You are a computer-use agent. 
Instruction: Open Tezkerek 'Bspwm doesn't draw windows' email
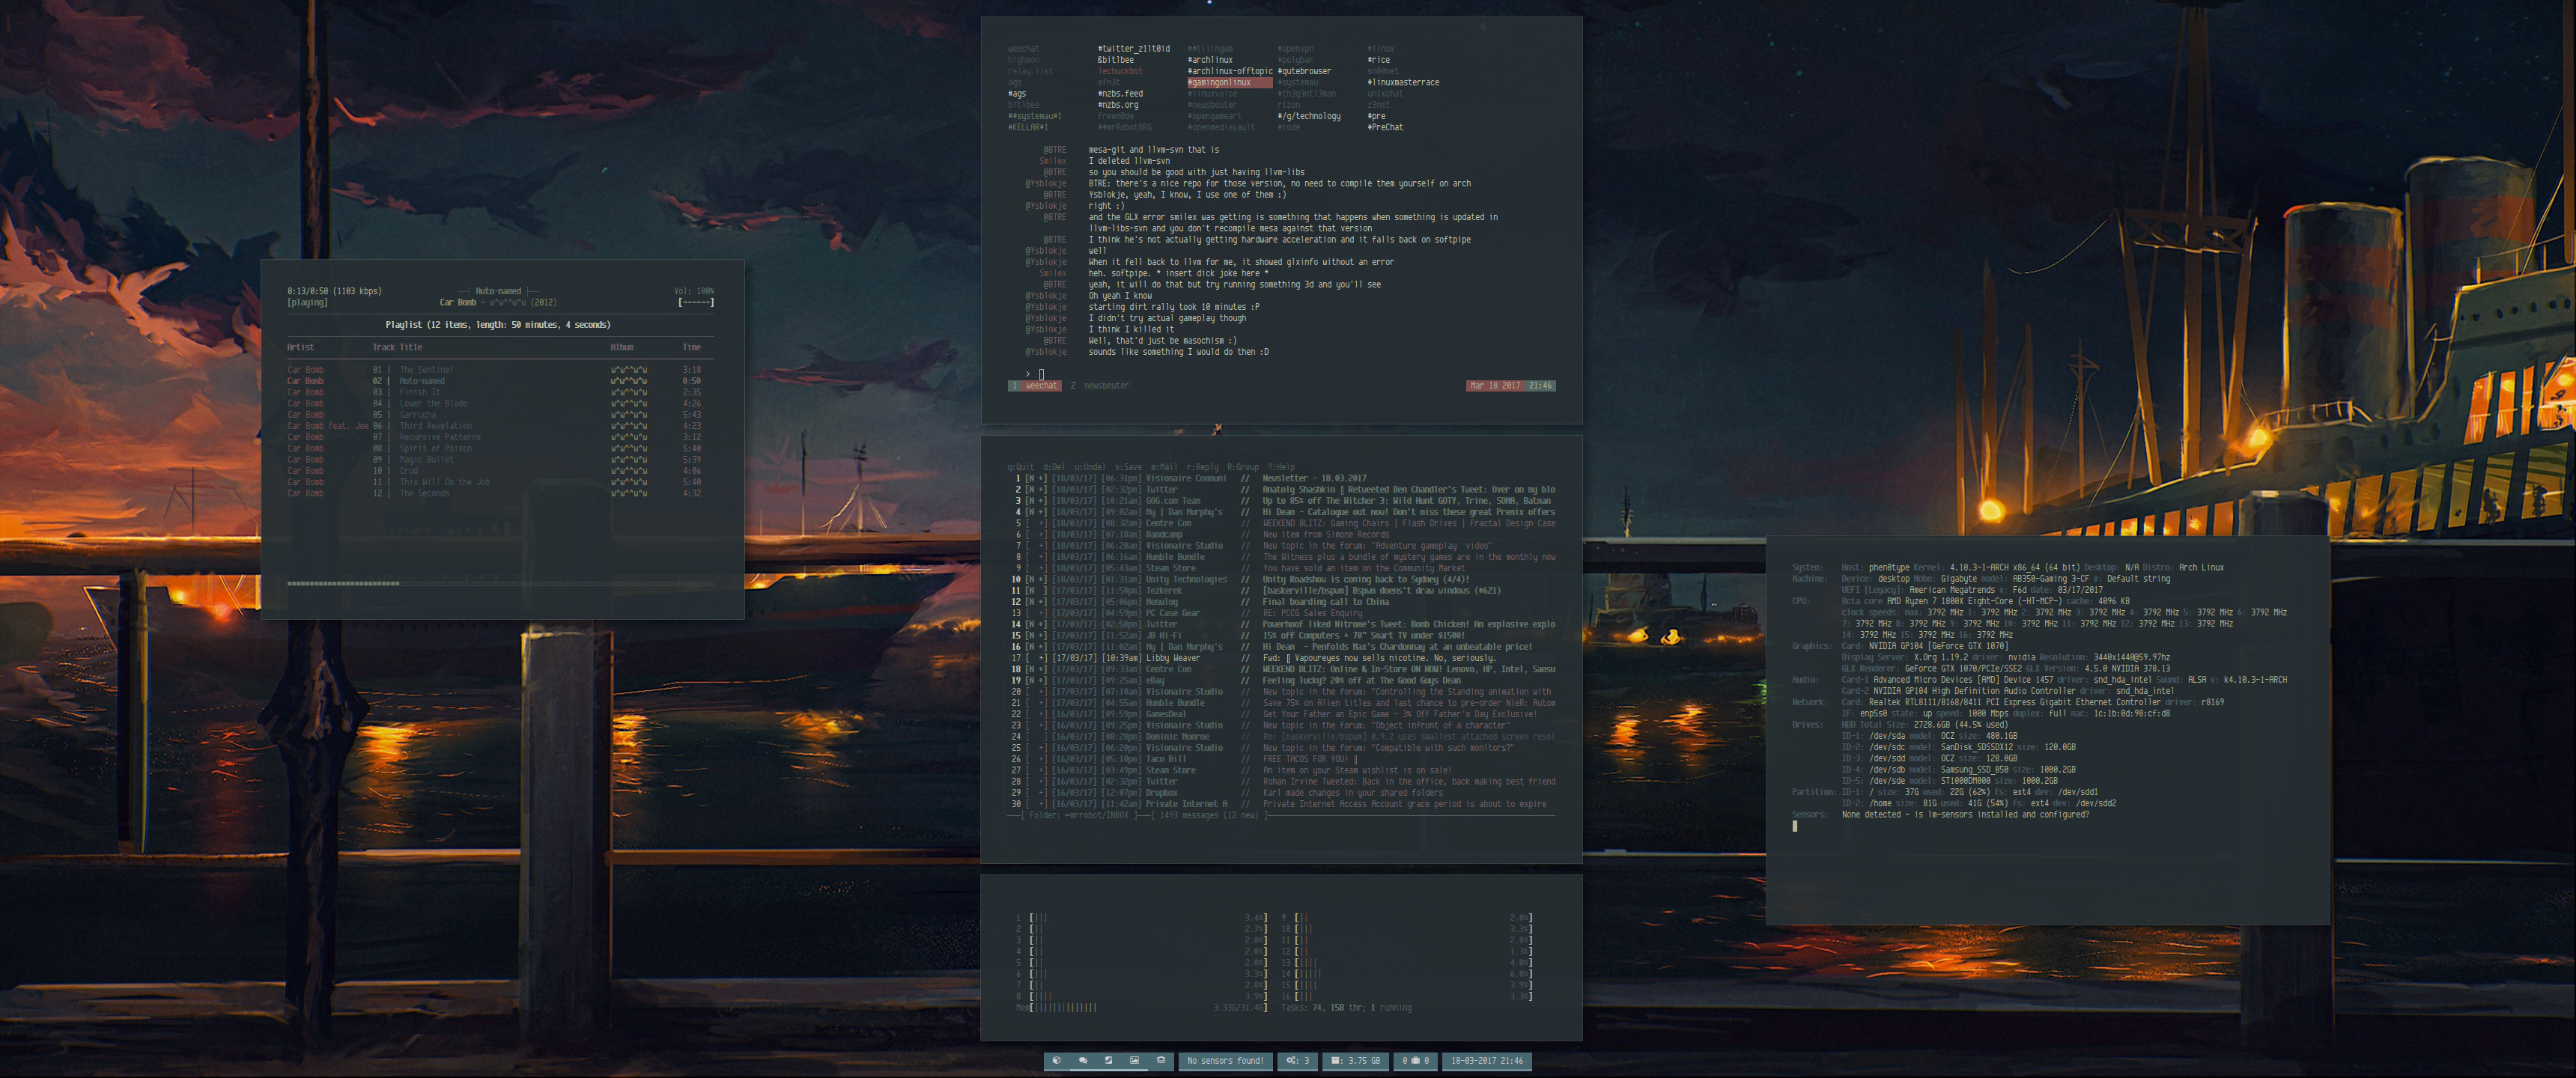[1282, 591]
